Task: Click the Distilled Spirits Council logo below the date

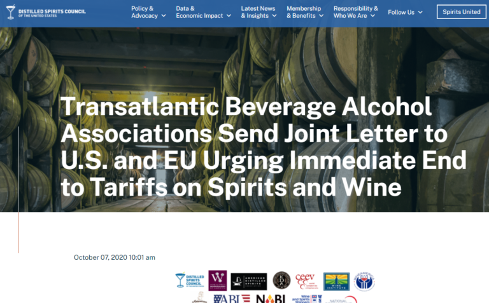Action: 190,280
